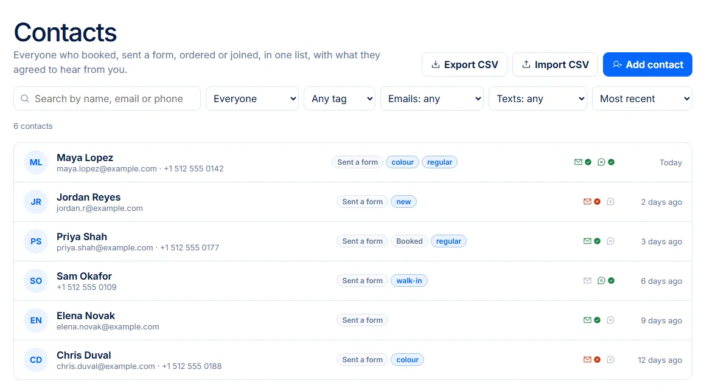
Task: Click jordan.r@example.com email text
Action: pyautogui.click(x=100, y=208)
